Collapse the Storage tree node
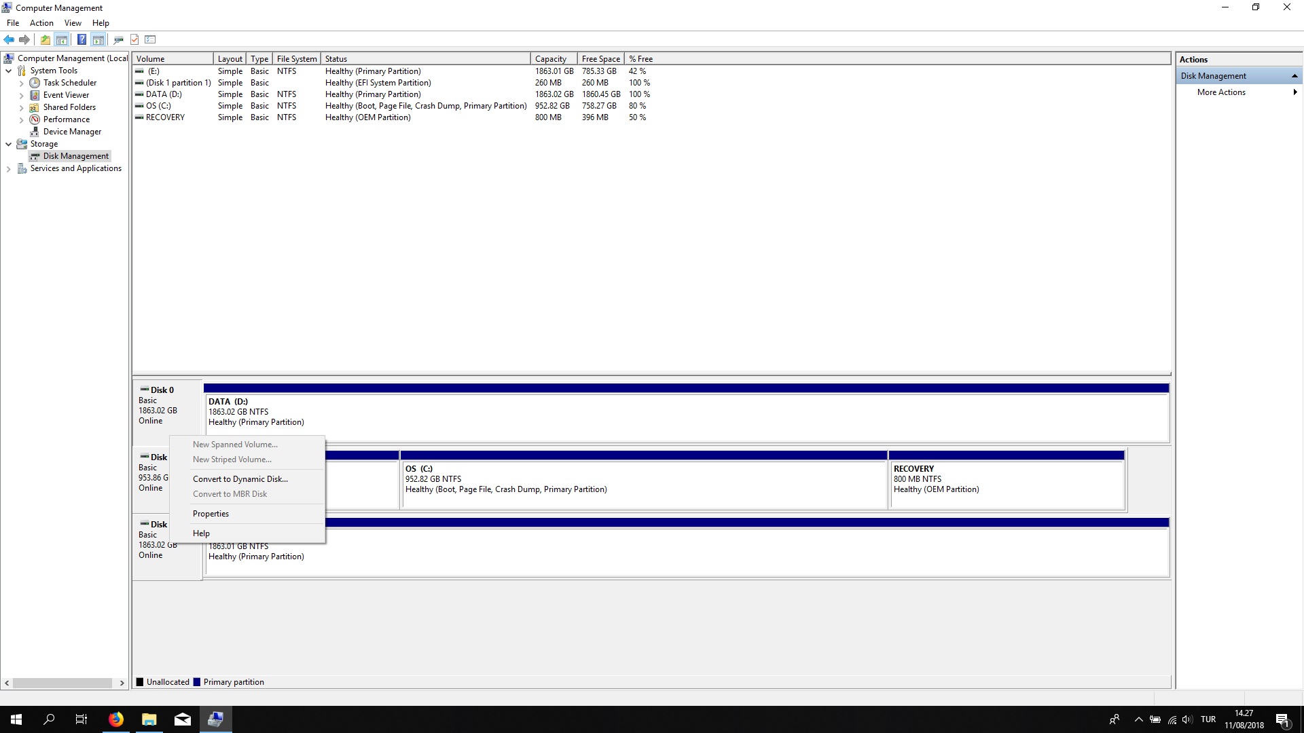This screenshot has width=1304, height=733. (8, 144)
